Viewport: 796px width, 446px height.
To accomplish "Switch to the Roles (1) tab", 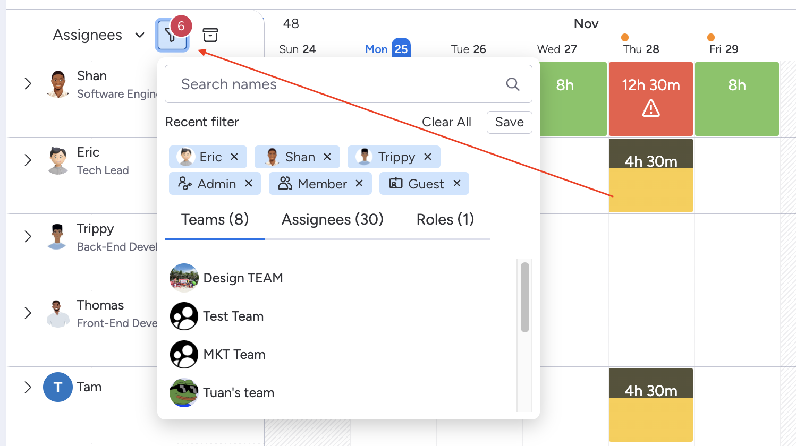I will tap(445, 219).
